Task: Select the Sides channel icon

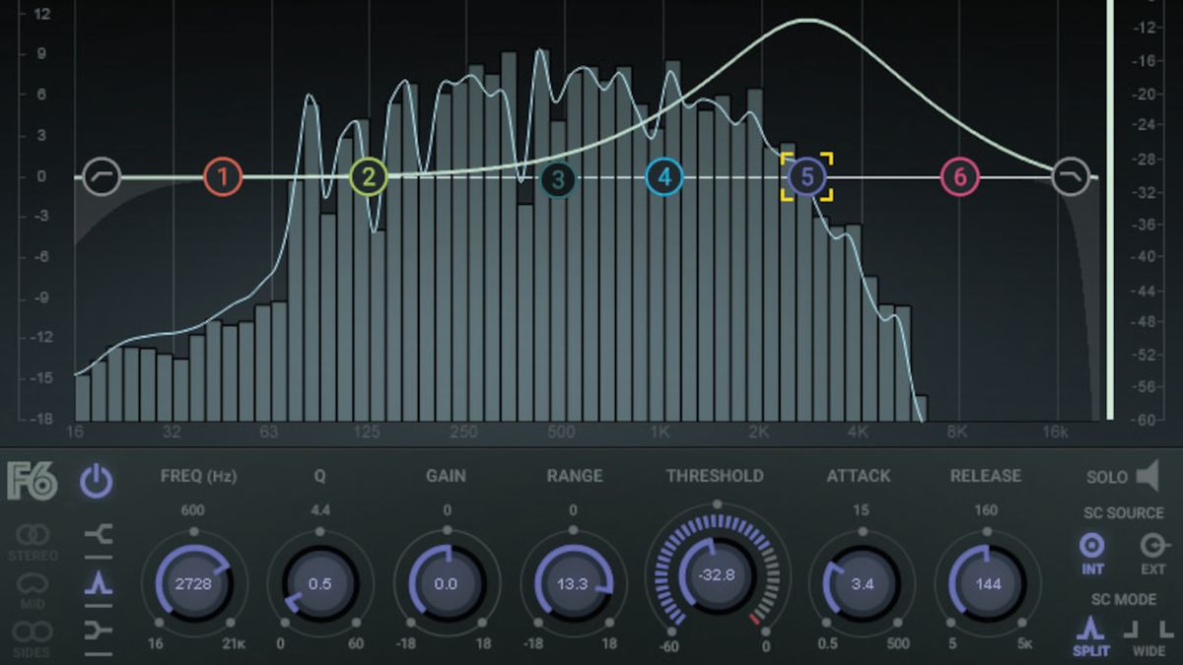Action: [x=35, y=631]
